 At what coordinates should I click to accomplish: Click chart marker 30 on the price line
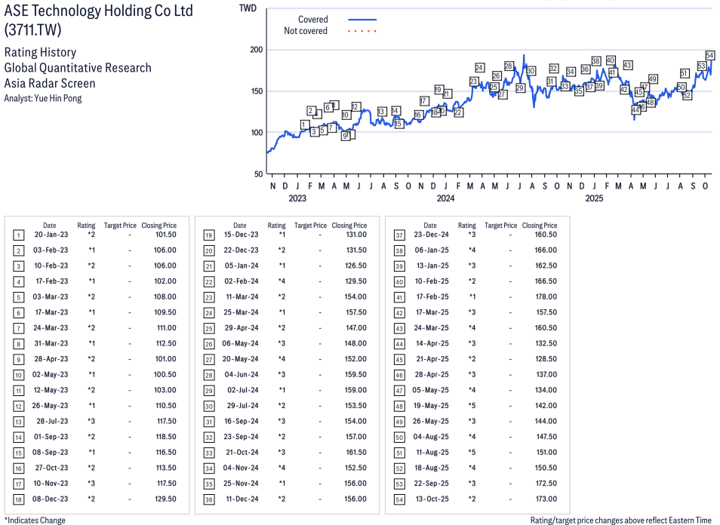tap(531, 71)
